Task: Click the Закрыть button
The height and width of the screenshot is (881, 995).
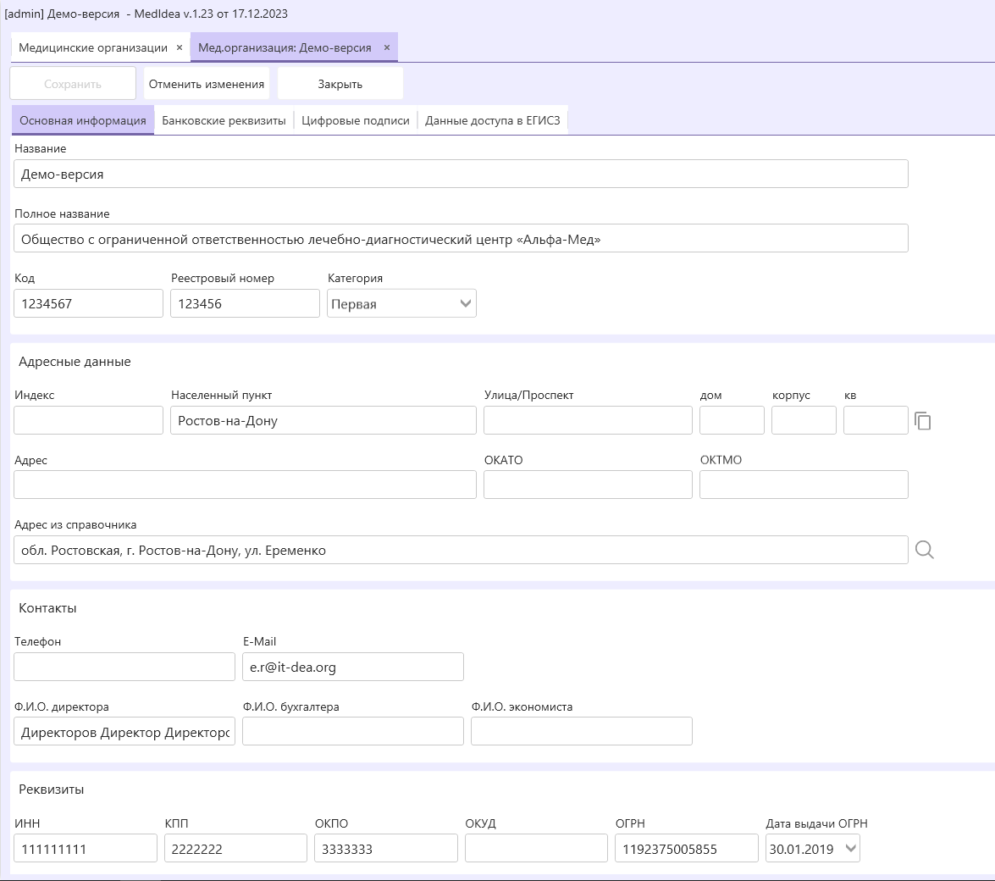Action: pyautogui.click(x=340, y=84)
